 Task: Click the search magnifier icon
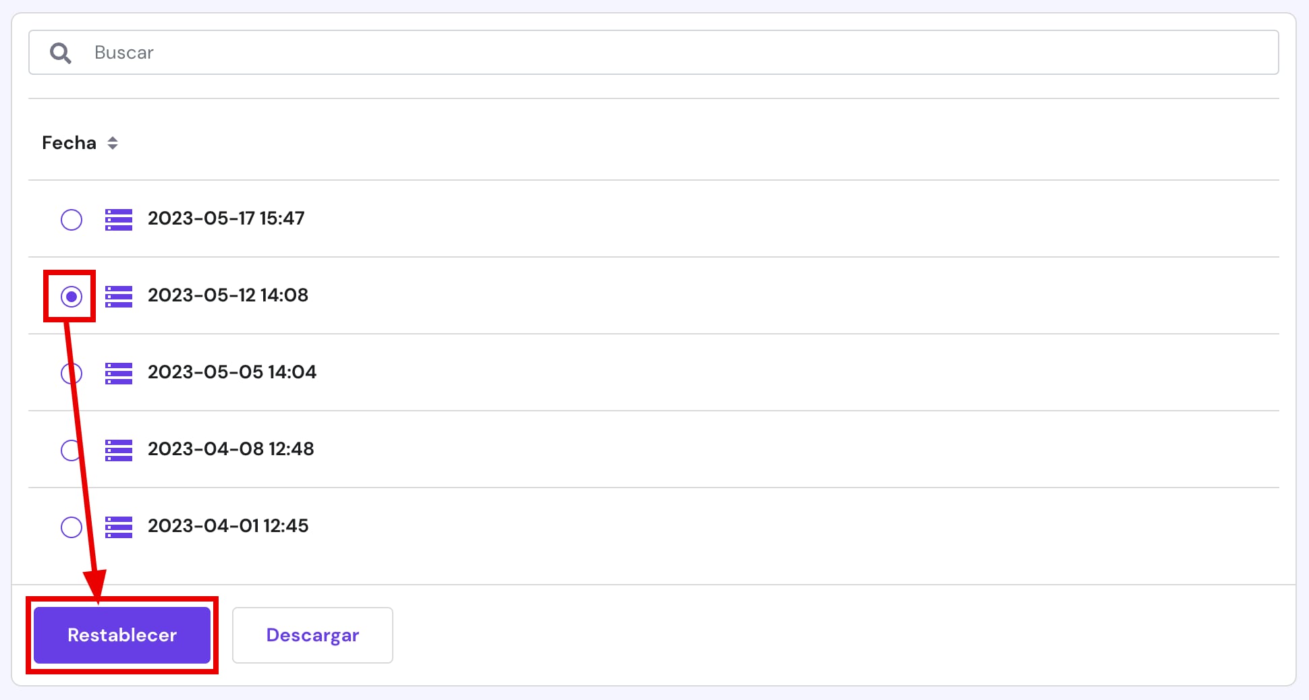click(61, 53)
